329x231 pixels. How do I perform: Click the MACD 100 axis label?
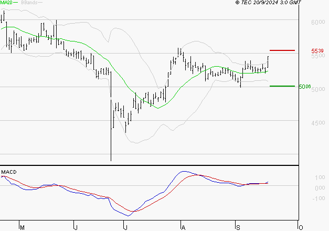pyautogui.click(x=320, y=177)
